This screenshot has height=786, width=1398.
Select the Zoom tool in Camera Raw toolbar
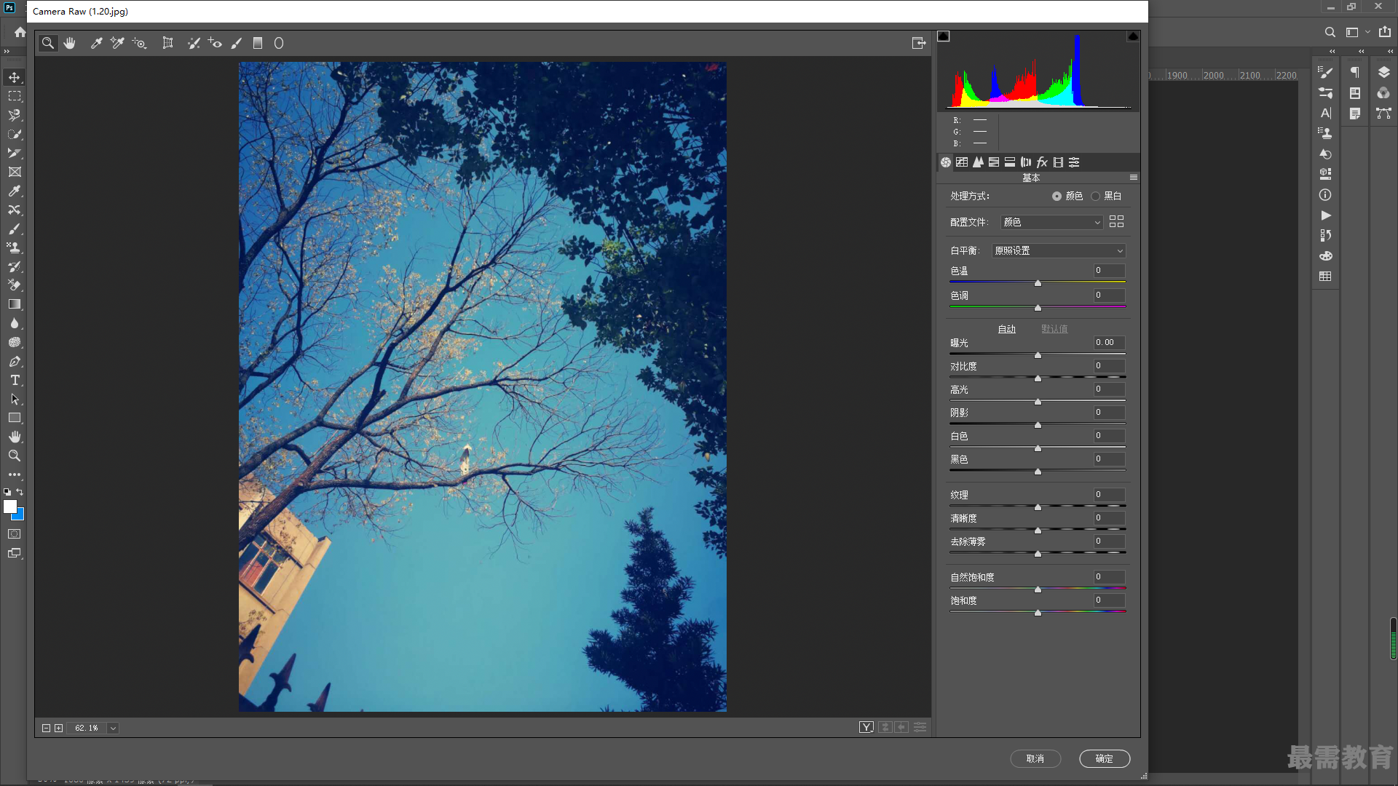tap(48, 44)
